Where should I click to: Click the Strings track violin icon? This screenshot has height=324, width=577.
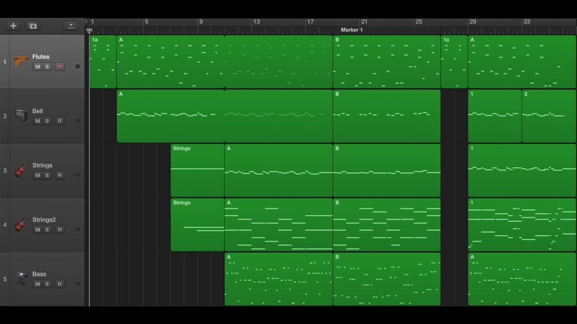click(20, 171)
